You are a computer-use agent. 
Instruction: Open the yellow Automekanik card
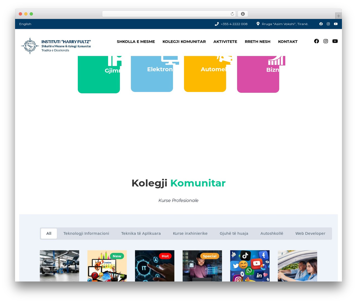(x=205, y=74)
